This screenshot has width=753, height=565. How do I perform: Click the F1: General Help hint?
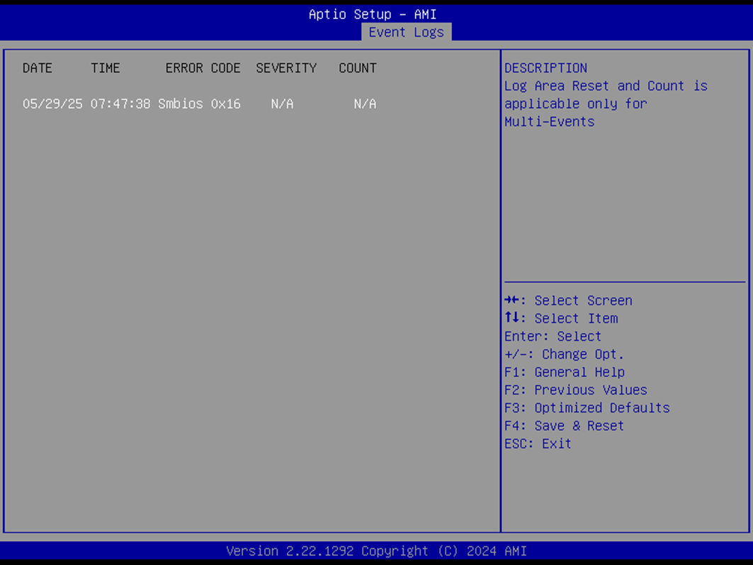[x=565, y=372]
